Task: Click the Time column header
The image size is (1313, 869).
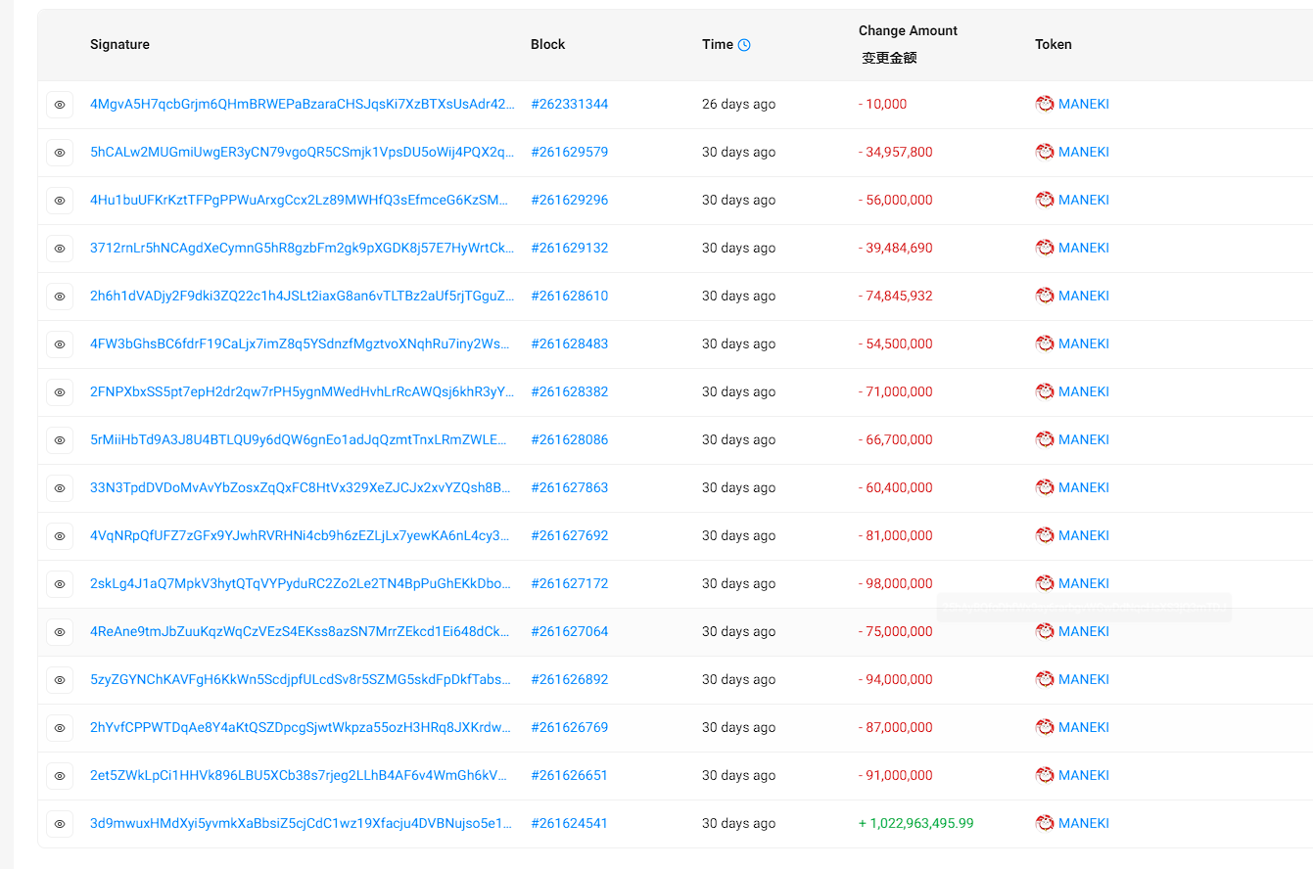Action: tap(717, 44)
